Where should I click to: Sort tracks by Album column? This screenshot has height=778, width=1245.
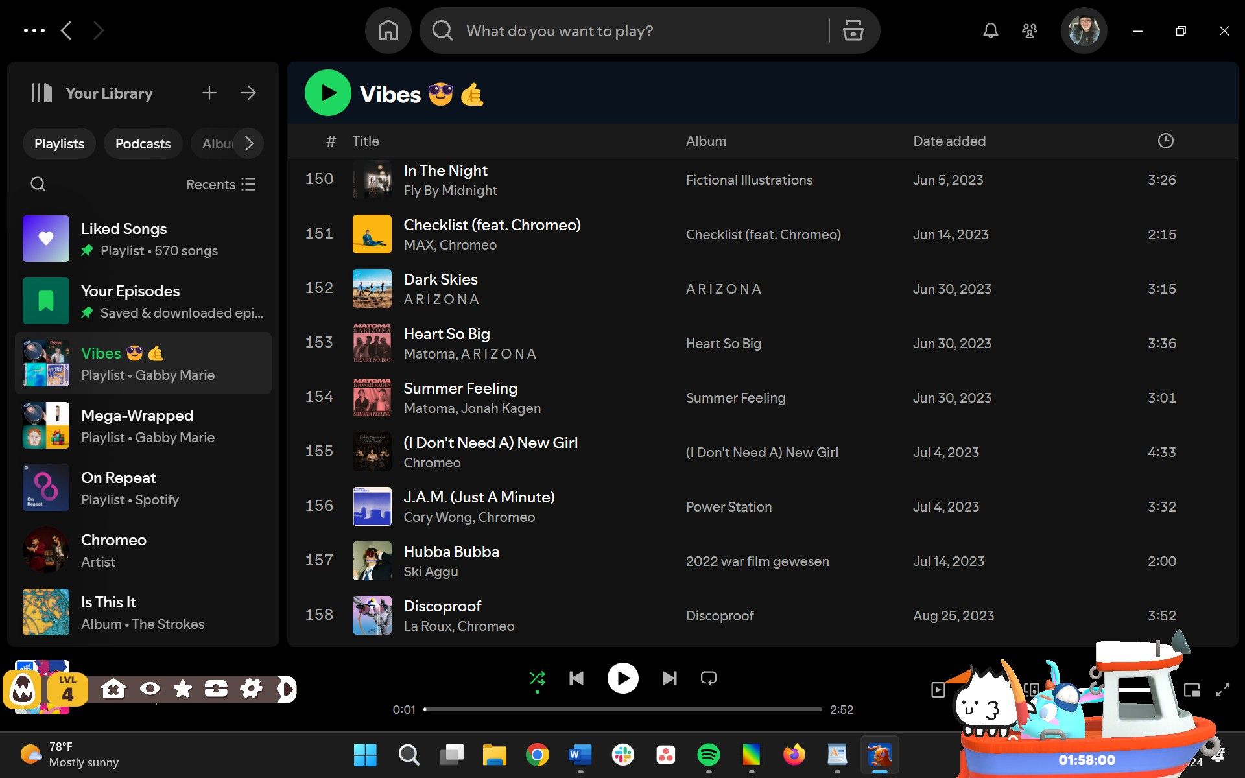coord(706,141)
